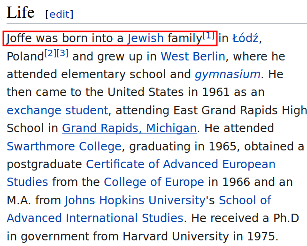This screenshot has height=246, width=307.
Task: Open the Jewish link
Action: 146,38
